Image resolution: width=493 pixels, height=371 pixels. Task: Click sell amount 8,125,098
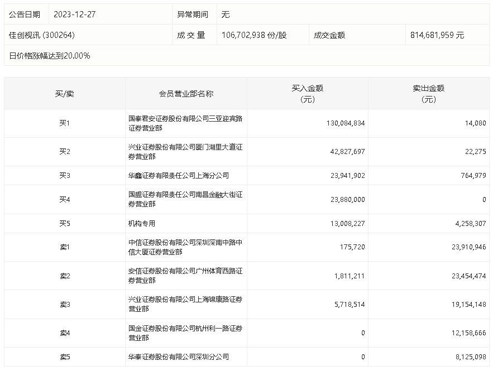471,357
